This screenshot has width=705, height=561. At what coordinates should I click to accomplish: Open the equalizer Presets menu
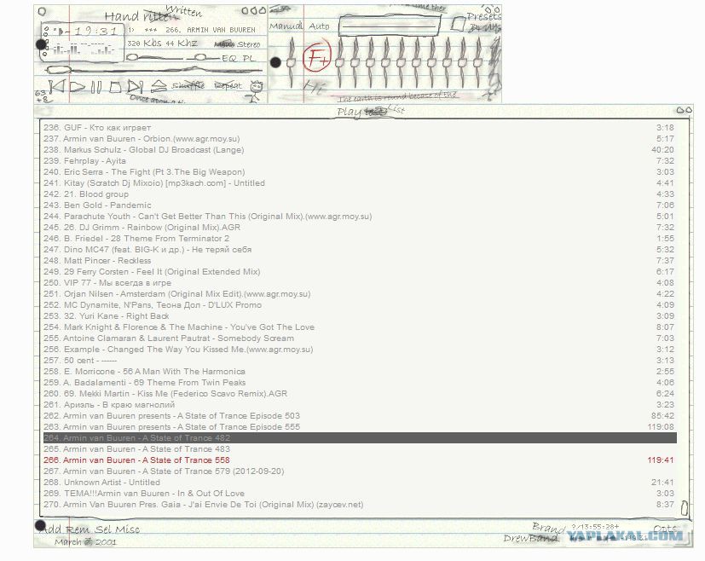pyautogui.click(x=483, y=16)
